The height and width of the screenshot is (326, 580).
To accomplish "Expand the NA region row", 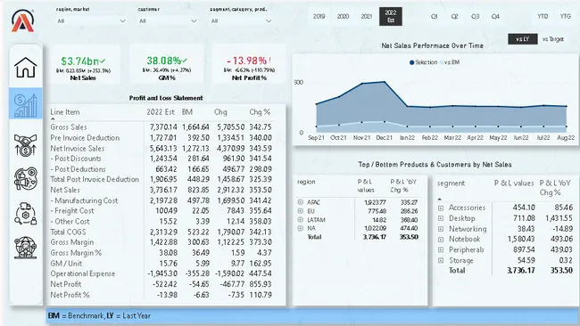I will pos(300,228).
